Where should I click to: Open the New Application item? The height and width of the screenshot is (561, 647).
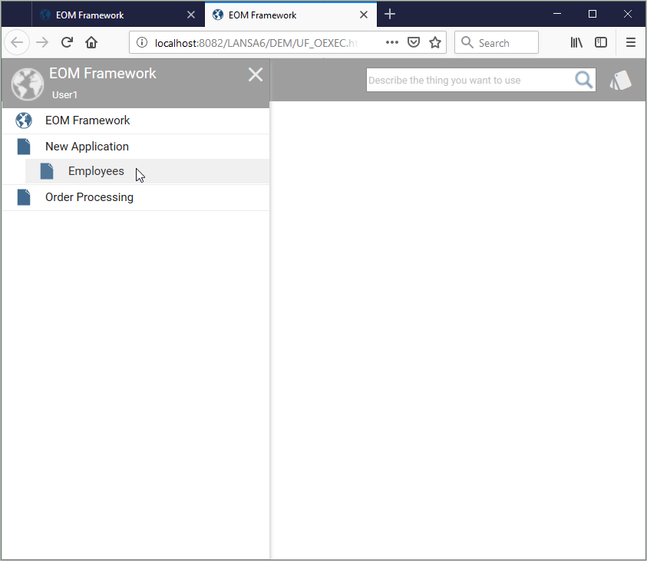(136, 147)
